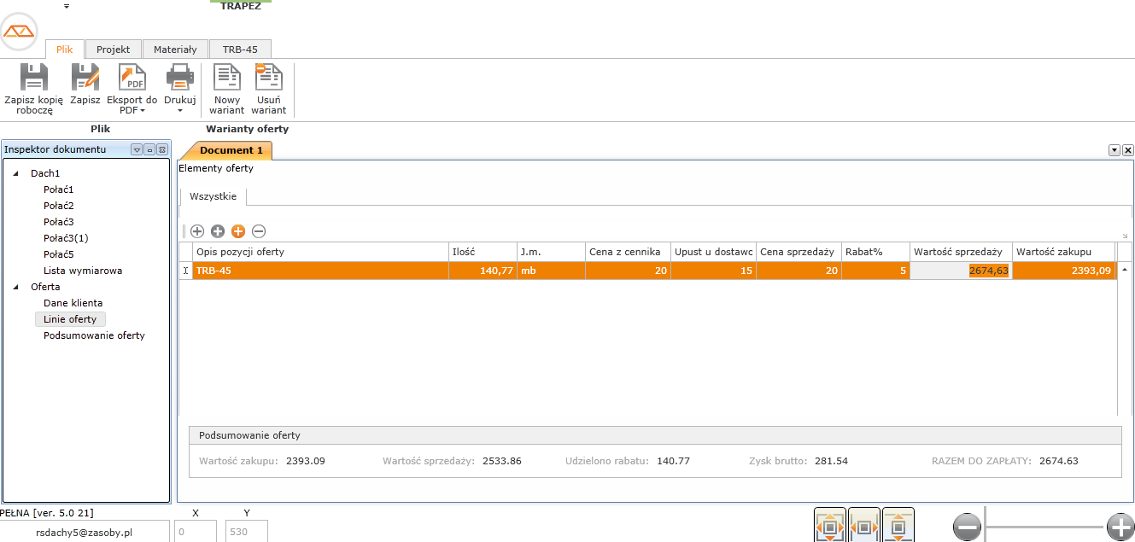Delete the offer variant with Usuń wariant
Viewport: 1135px width, 542px height.
tap(269, 78)
